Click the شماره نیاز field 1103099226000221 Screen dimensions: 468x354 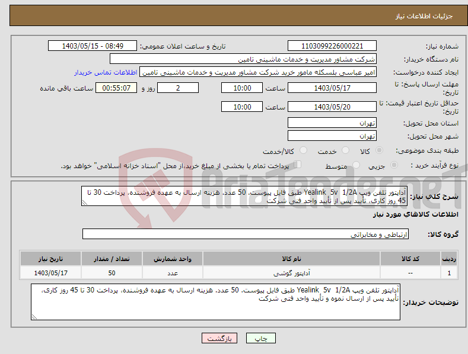[x=332, y=46]
